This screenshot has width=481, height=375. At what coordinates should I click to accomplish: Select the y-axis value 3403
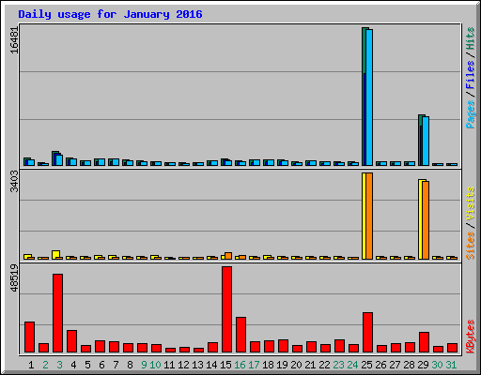[14, 182]
